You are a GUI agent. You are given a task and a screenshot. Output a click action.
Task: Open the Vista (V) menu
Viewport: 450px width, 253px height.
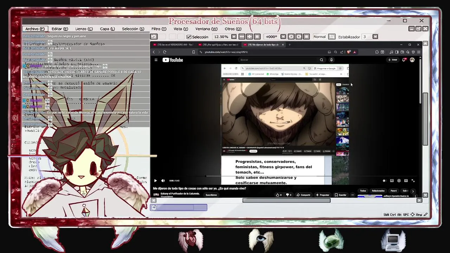tap(181, 29)
